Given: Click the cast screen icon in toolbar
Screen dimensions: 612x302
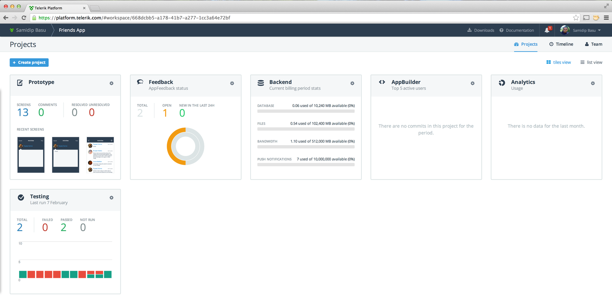Looking at the screenshot, I should point(586,18).
